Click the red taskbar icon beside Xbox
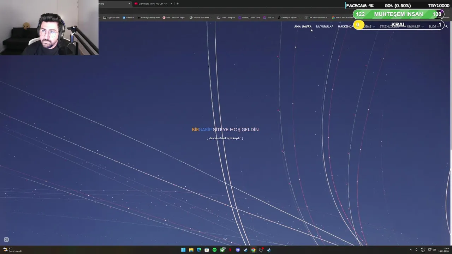Image resolution: width=452 pixels, height=254 pixels. click(230, 250)
